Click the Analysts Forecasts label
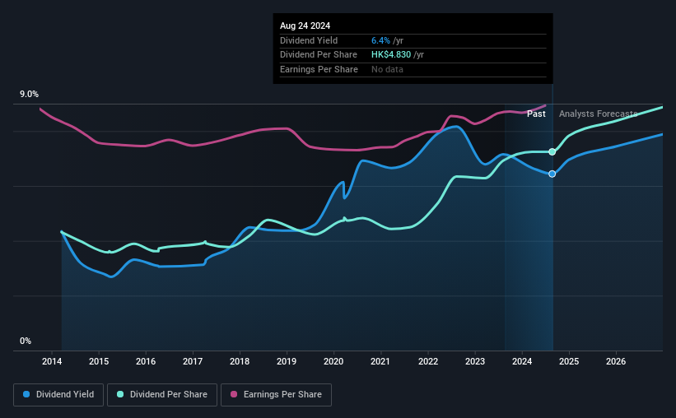Image resolution: width=676 pixels, height=418 pixels. [x=599, y=114]
